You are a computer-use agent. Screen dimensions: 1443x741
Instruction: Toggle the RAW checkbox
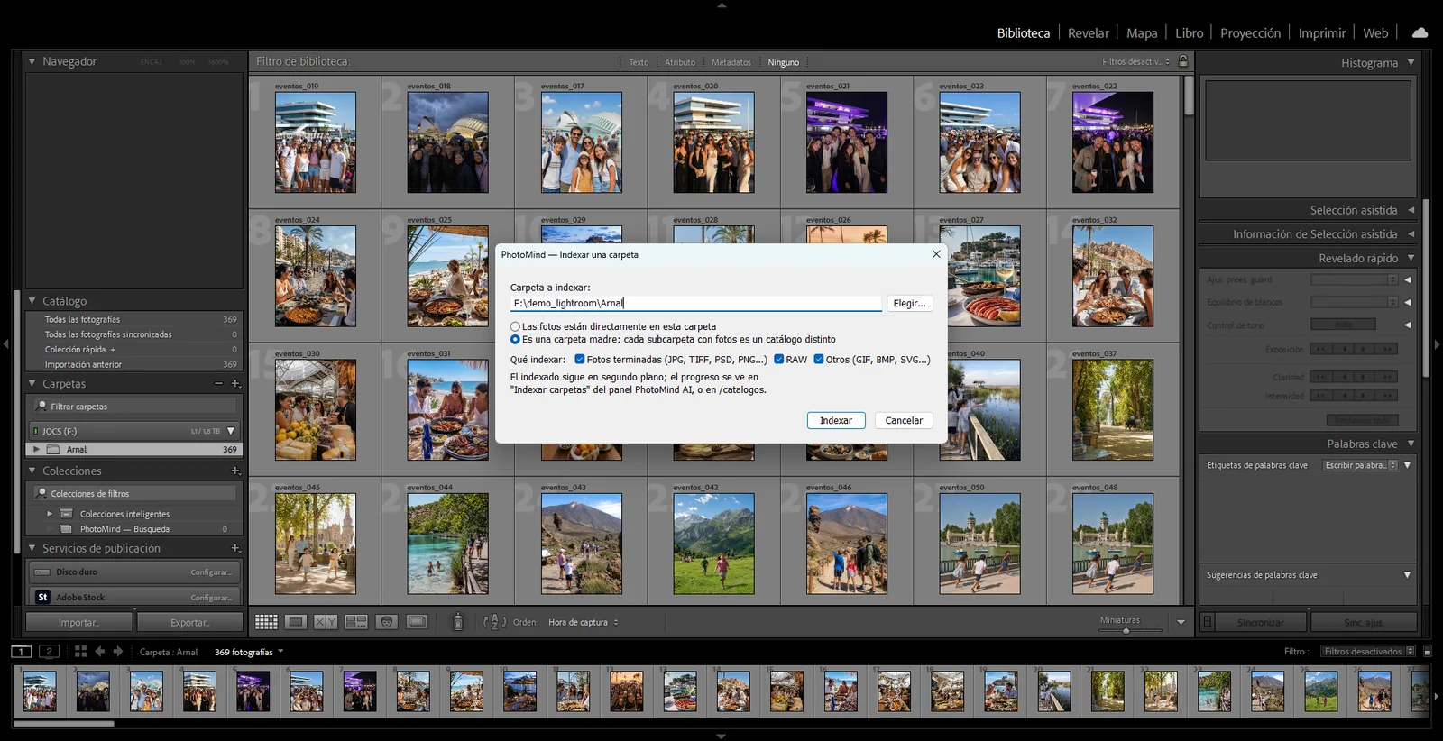tap(779, 359)
